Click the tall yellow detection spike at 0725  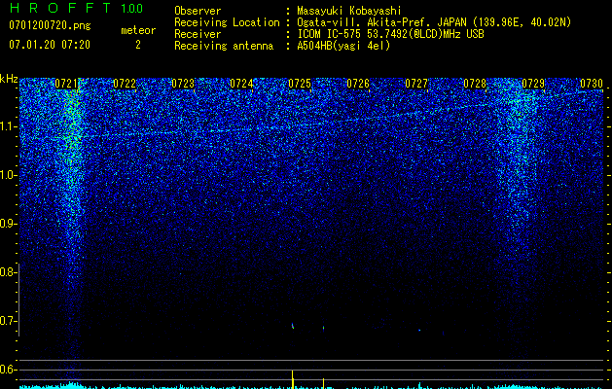point(292,379)
